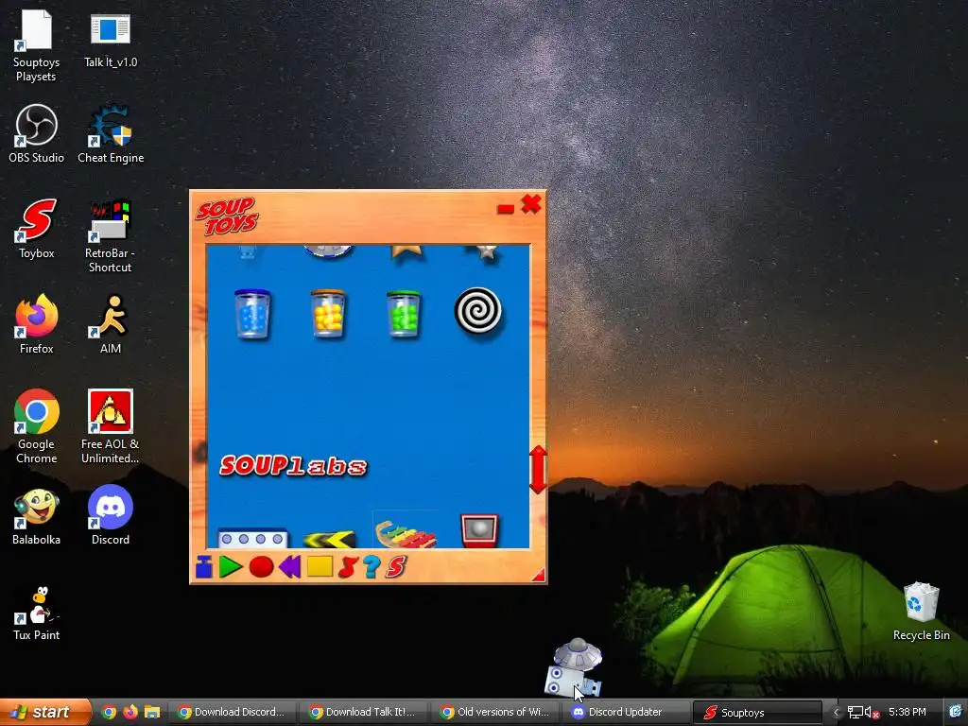968x726 pixels.
Task: Open help via the blue question mark
Action: pos(371,567)
